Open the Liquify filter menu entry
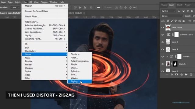Screen dimensions: 195x109 coord(45,35)
